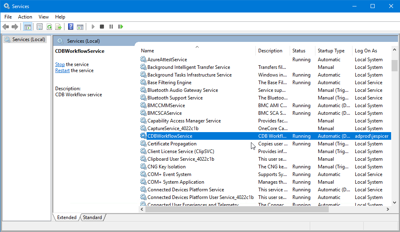Click the vertical scrollbar down arrow

point(394,203)
